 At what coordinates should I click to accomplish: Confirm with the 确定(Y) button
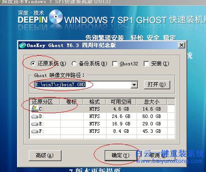coord(120,155)
